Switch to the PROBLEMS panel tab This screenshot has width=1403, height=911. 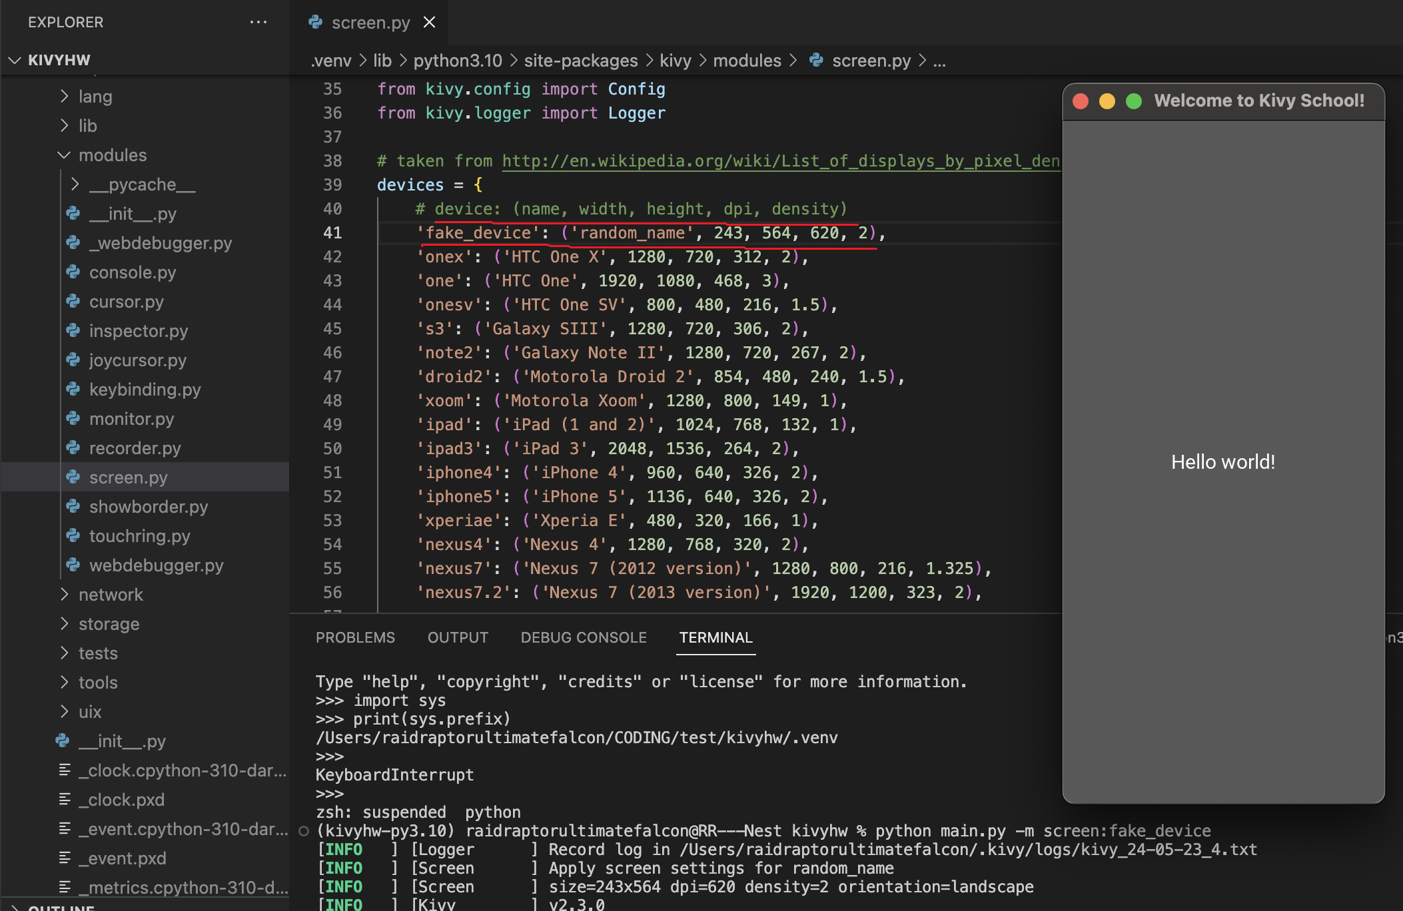pyautogui.click(x=355, y=637)
